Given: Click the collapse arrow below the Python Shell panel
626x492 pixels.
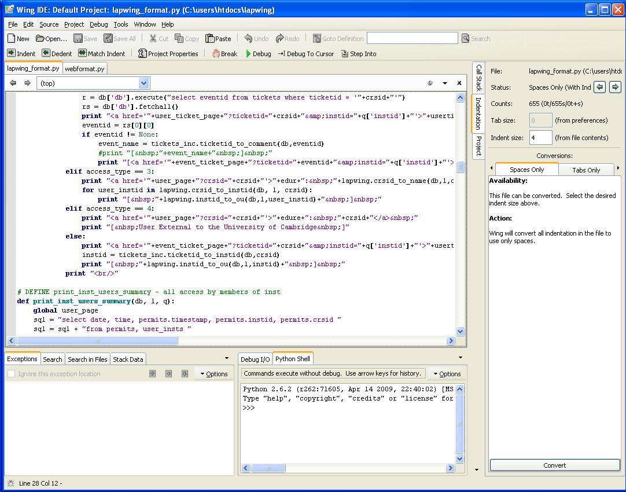Looking at the screenshot, I should pyautogui.click(x=476, y=469).
